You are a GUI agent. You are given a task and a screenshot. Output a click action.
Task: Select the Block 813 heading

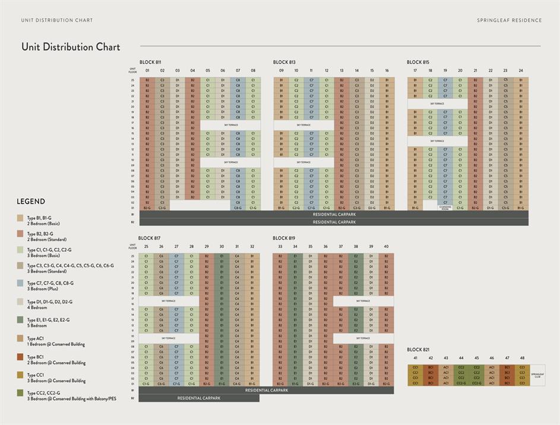coord(284,62)
